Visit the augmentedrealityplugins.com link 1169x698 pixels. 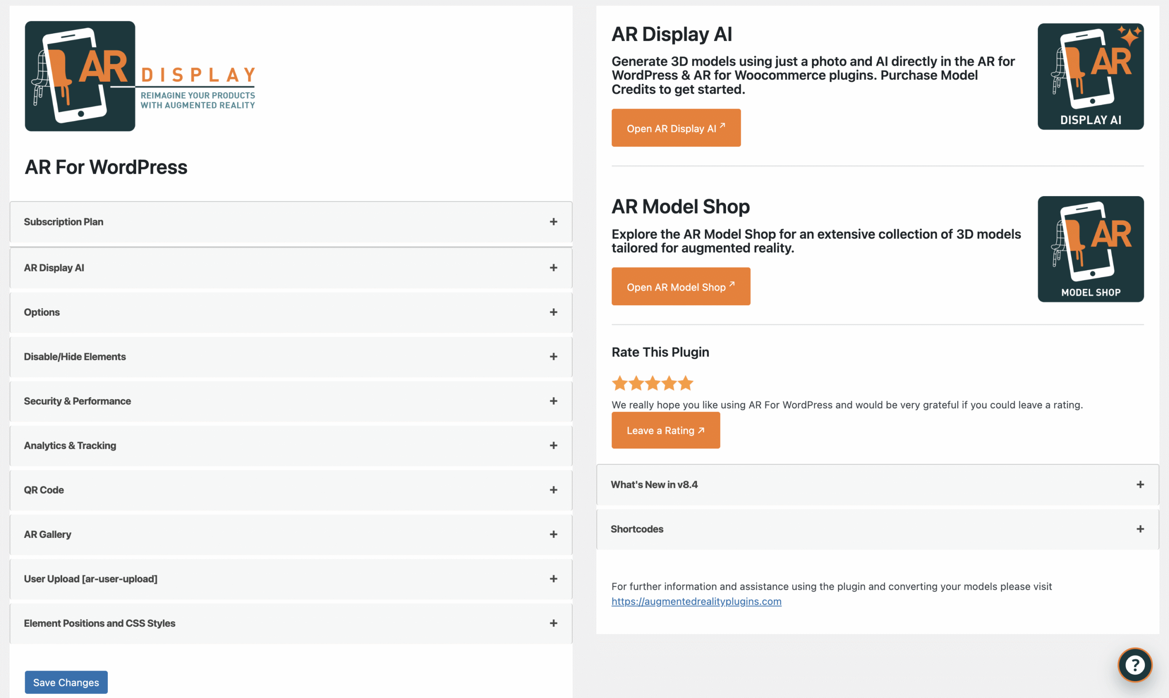696,601
